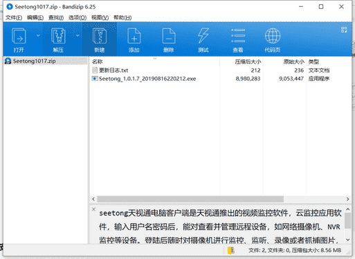
Task: Open the Help (帮助) menu
Action: [122, 17]
